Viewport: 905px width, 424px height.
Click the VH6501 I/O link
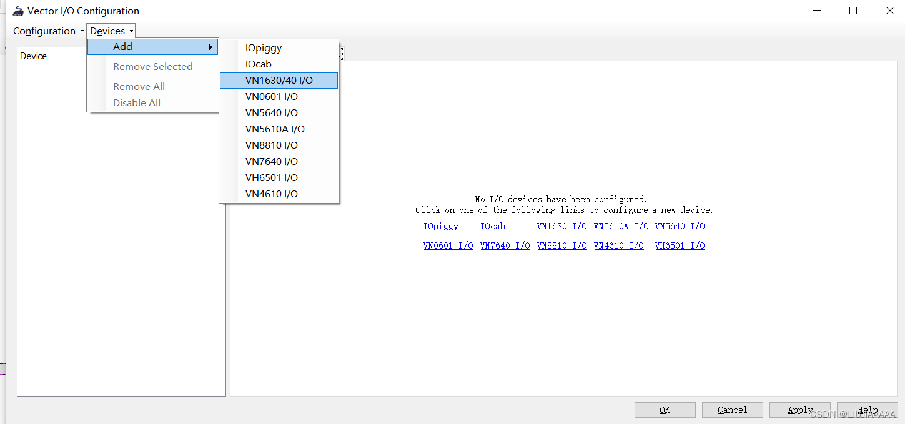coord(680,246)
